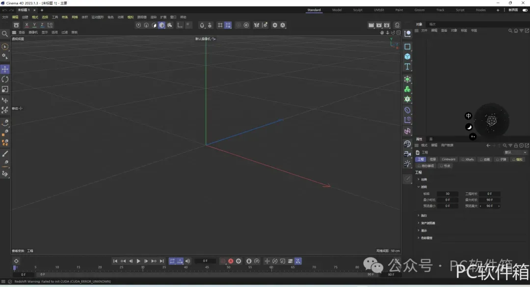
Task: Jump to the end of the timeline
Action: pyautogui.click(x=161, y=261)
